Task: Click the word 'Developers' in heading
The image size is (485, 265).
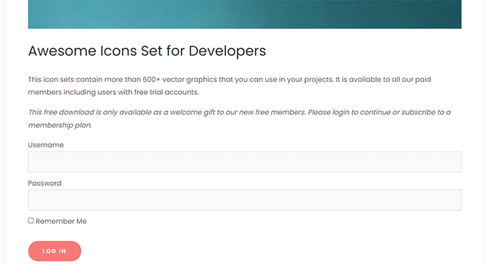Action: click(228, 51)
